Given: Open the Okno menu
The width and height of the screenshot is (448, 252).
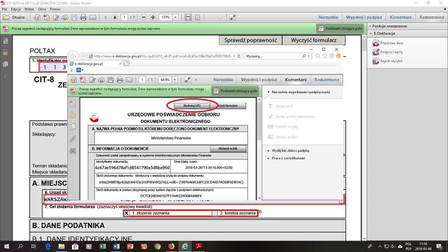Looking at the screenshot, I should click(x=42, y=9).
